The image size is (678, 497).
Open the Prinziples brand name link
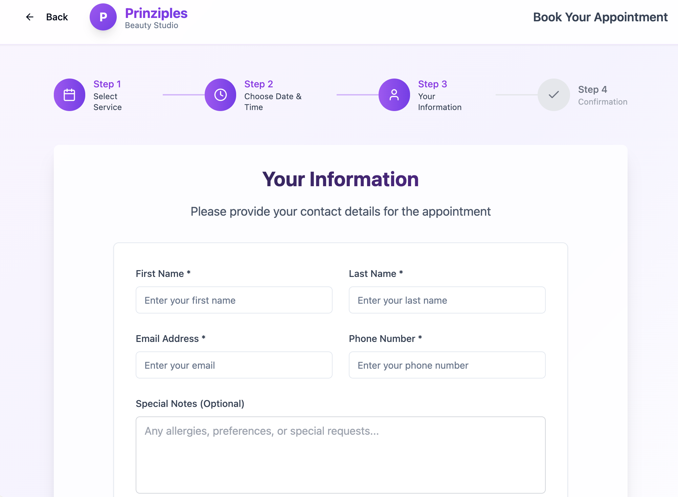[156, 13]
